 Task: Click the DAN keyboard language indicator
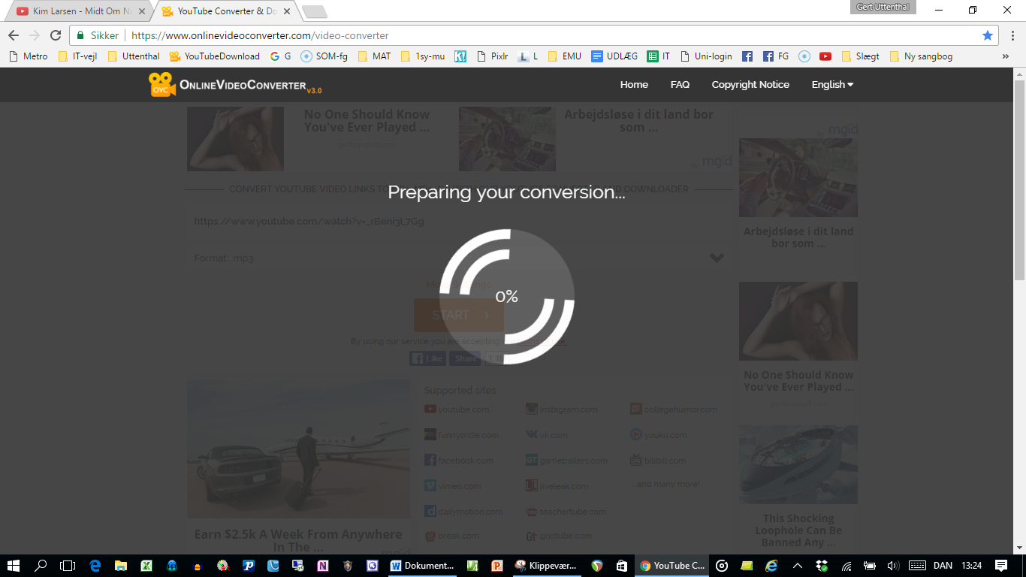click(x=943, y=566)
